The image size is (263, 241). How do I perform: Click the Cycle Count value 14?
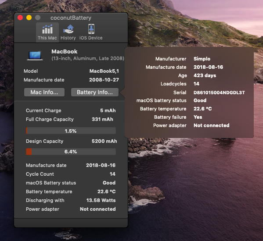pos(112,174)
